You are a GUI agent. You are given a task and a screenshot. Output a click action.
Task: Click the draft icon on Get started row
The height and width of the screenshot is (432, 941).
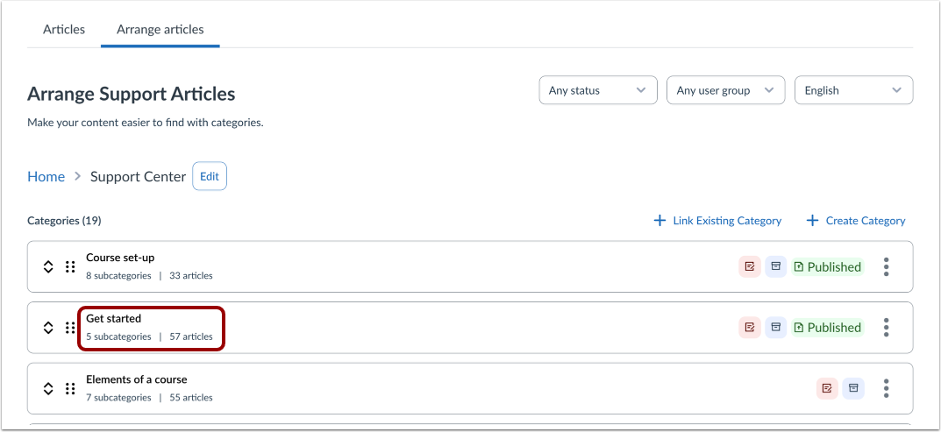pos(750,327)
